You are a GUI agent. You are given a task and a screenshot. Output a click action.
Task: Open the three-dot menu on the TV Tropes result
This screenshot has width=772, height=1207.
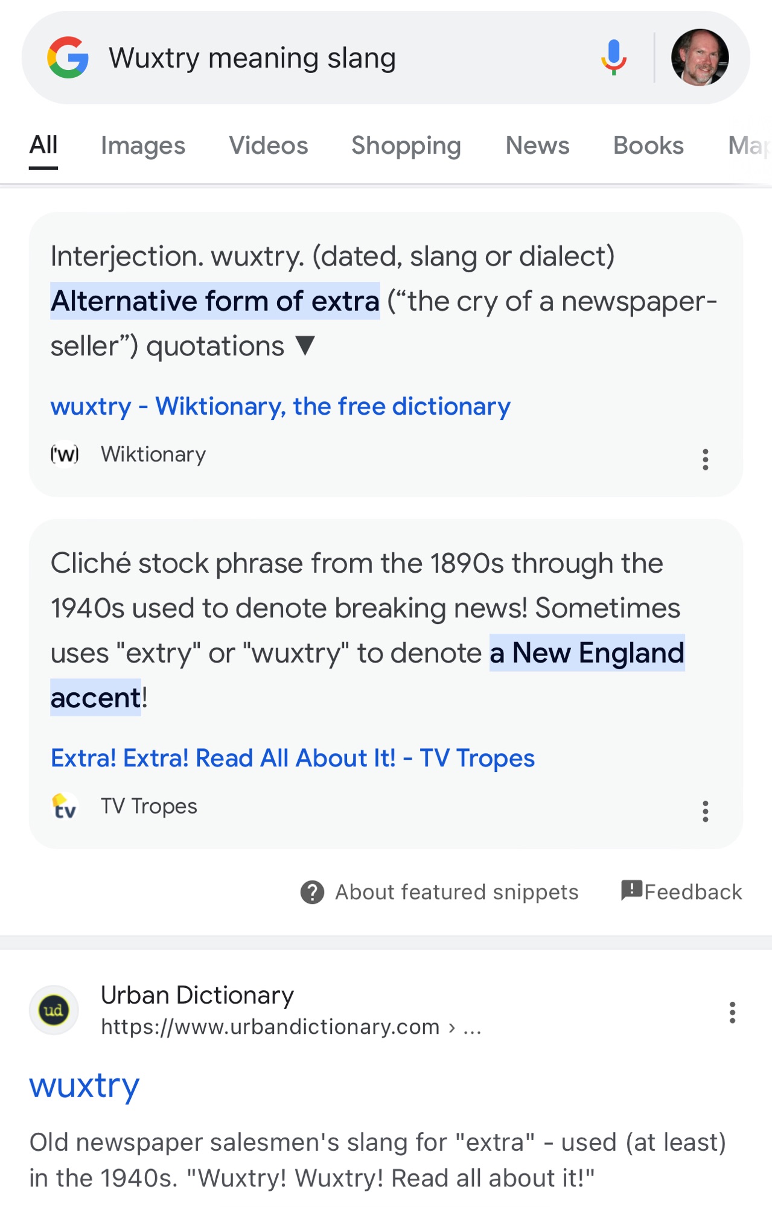click(704, 812)
